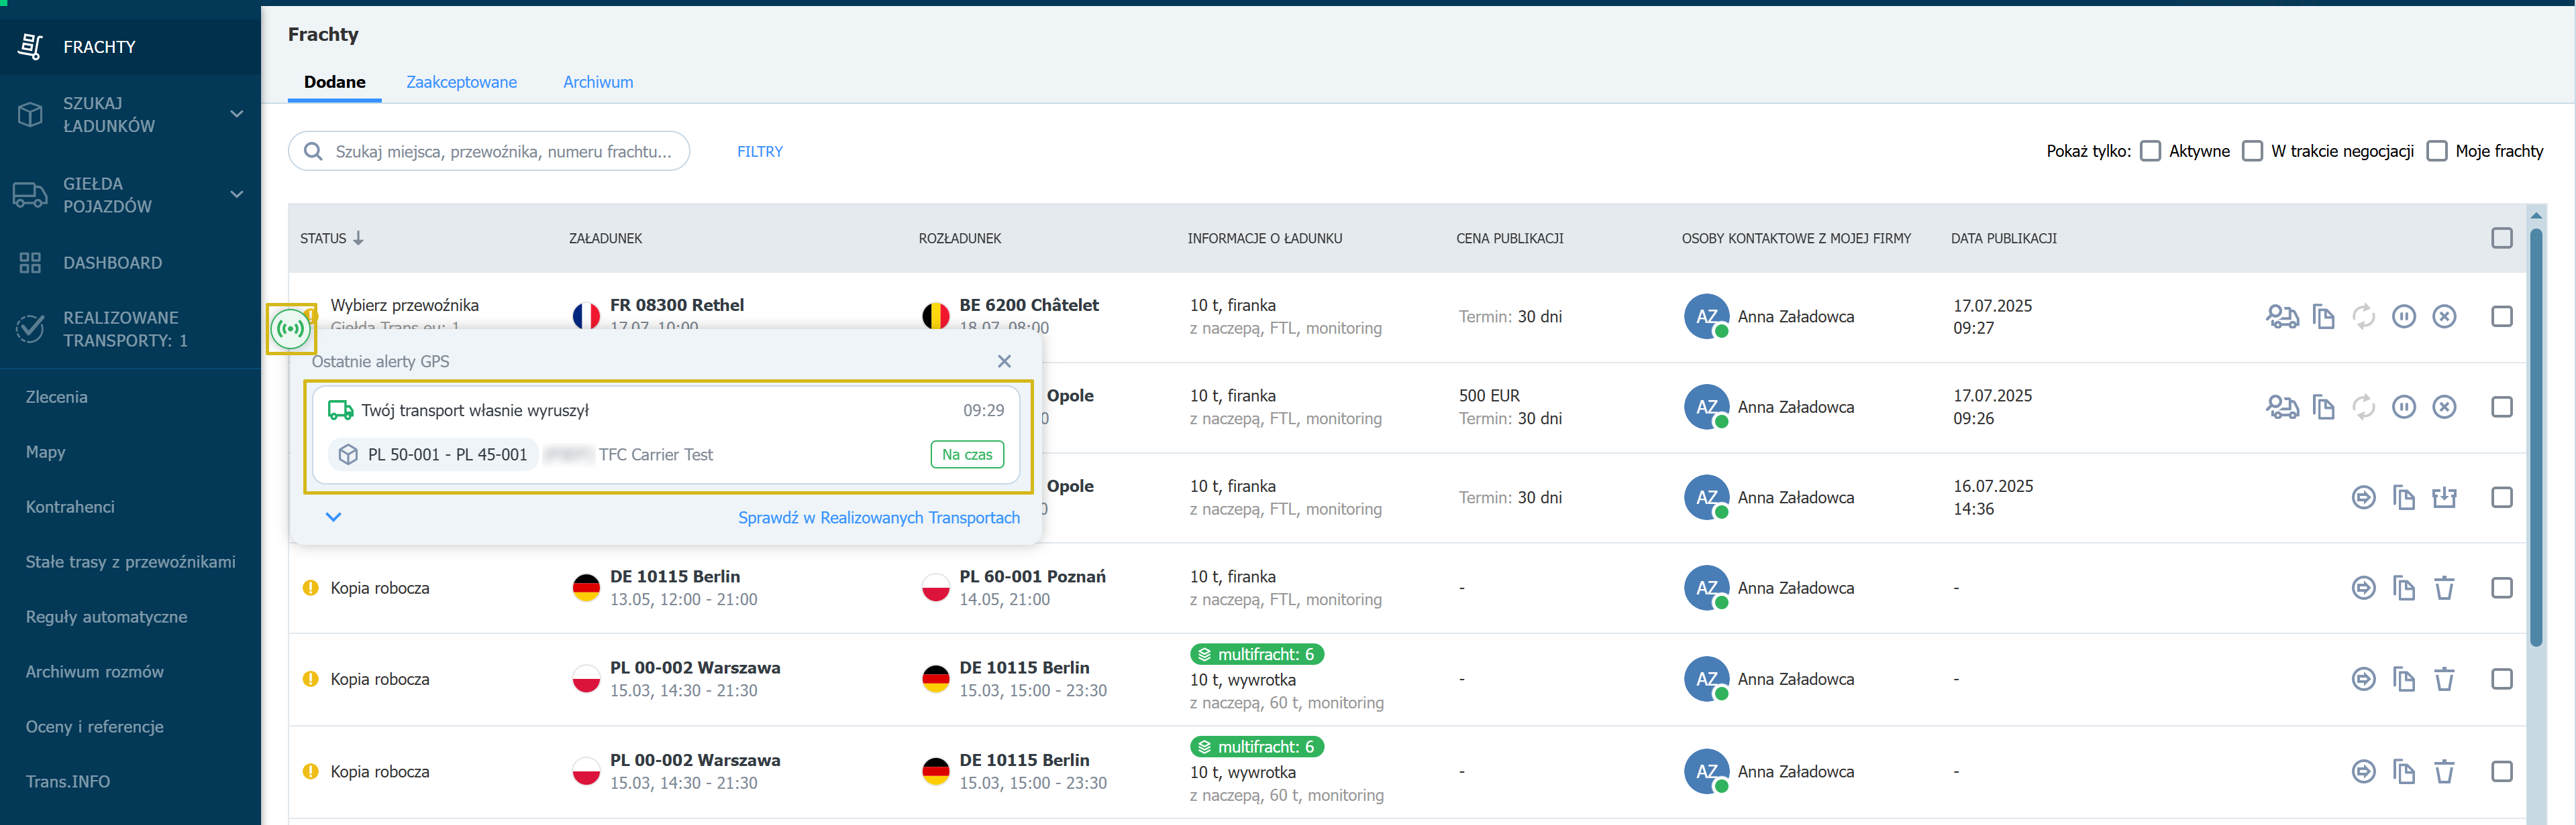Open the FILTRY filters link
Screen dimensions: 2576x825
(760, 152)
